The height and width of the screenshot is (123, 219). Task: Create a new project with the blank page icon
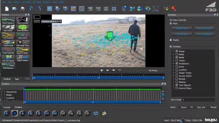tap(7, 9)
